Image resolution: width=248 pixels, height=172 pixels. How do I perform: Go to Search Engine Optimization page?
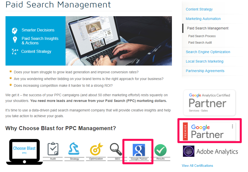pyautogui.click(x=208, y=52)
